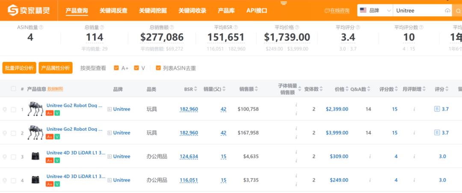
Task: Click the cloud upload icon in search box
Action: pos(447,11)
